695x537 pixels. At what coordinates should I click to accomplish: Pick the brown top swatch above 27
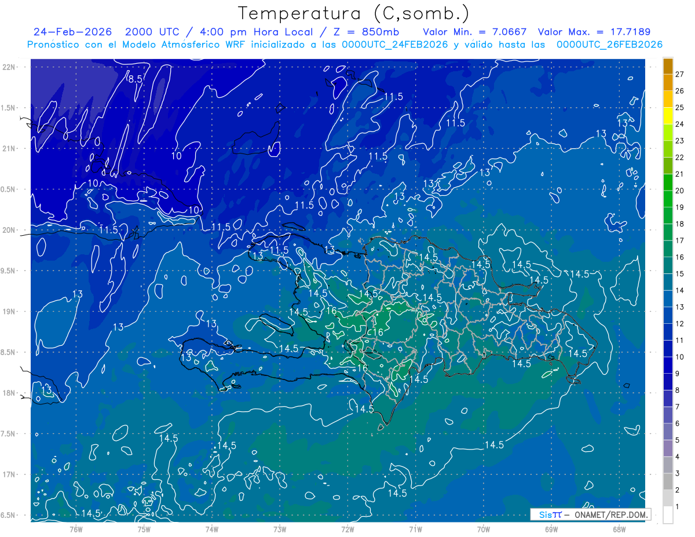[668, 66]
